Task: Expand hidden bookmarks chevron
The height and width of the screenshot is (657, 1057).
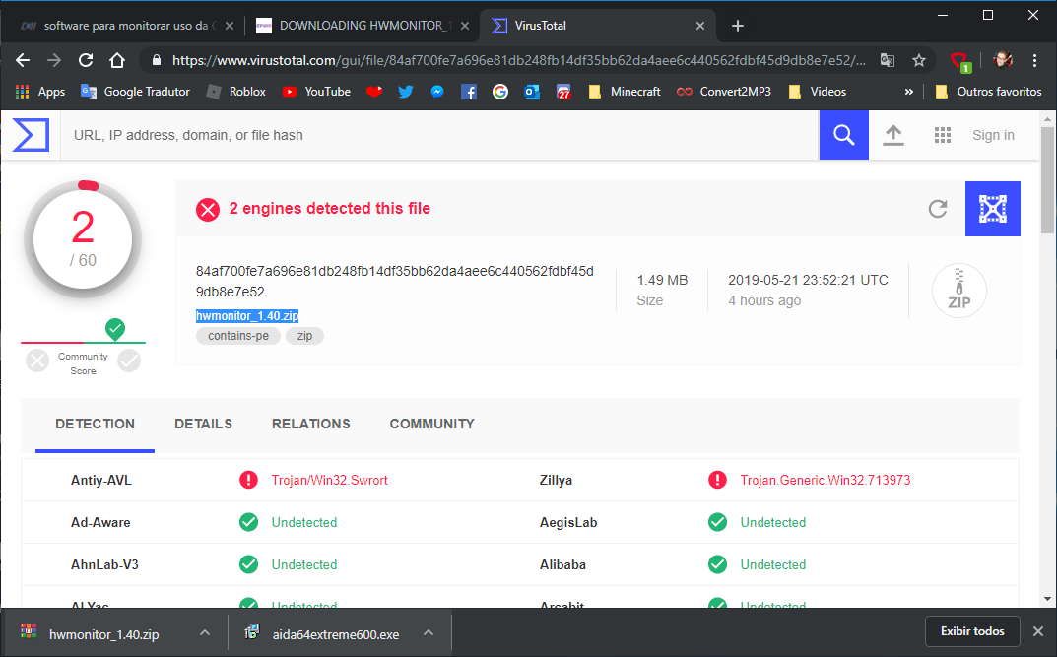Action: (908, 92)
